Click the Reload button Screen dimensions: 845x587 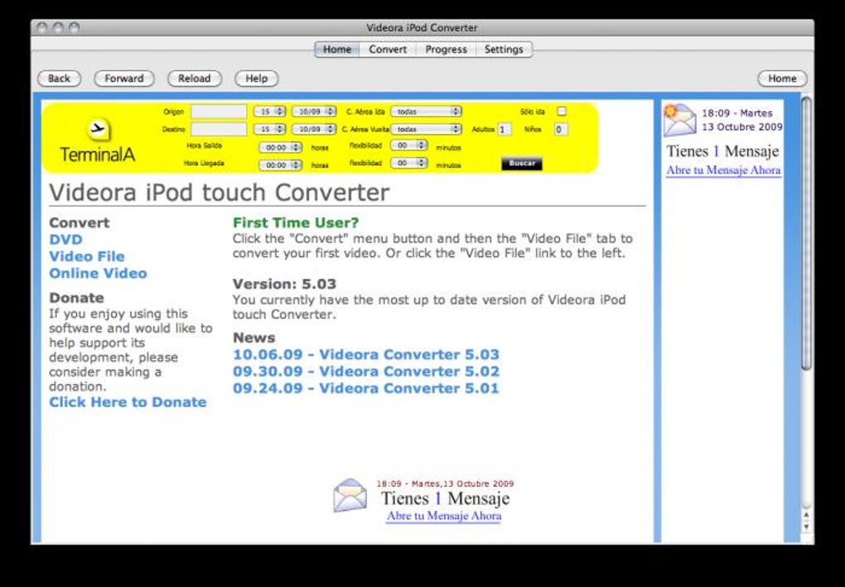pyautogui.click(x=194, y=78)
